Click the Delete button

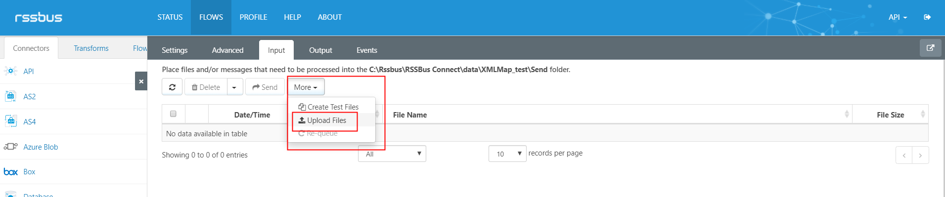(x=206, y=87)
